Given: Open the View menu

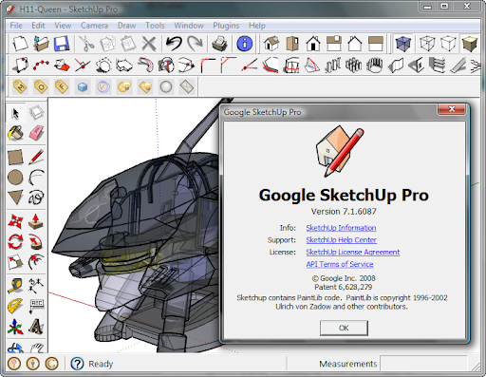Looking at the screenshot, I should point(63,26).
